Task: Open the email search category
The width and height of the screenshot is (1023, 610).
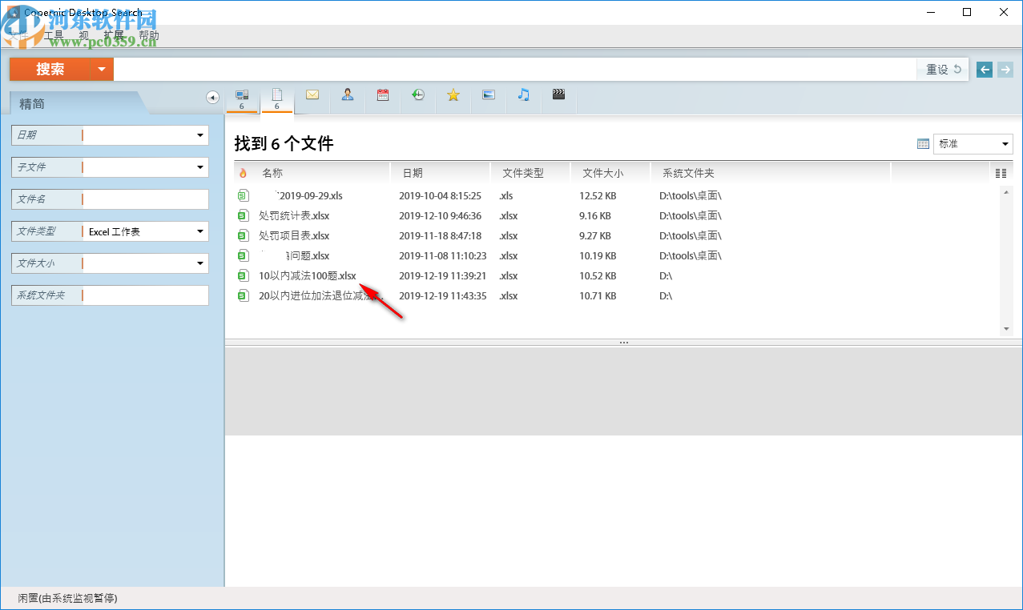Action: (312, 95)
